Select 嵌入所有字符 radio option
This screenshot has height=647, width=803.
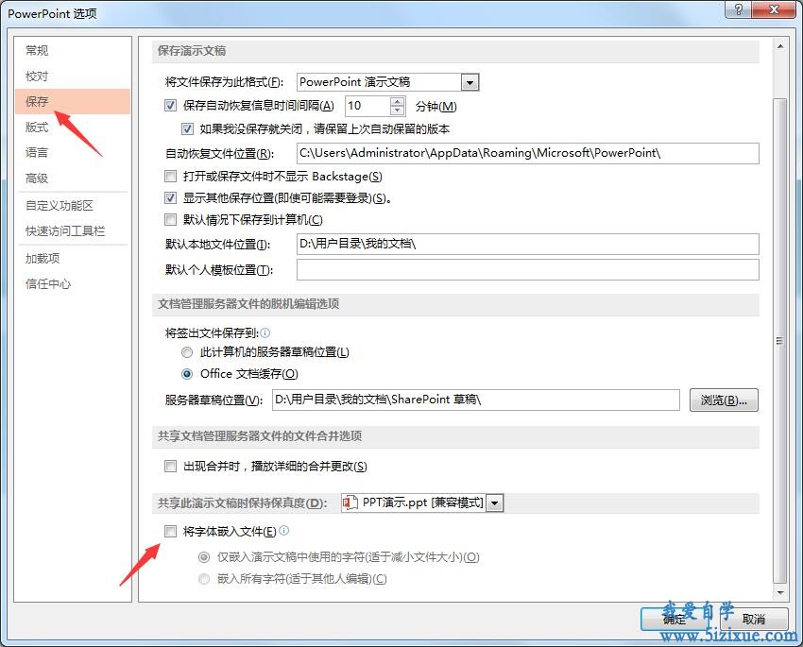pos(204,579)
